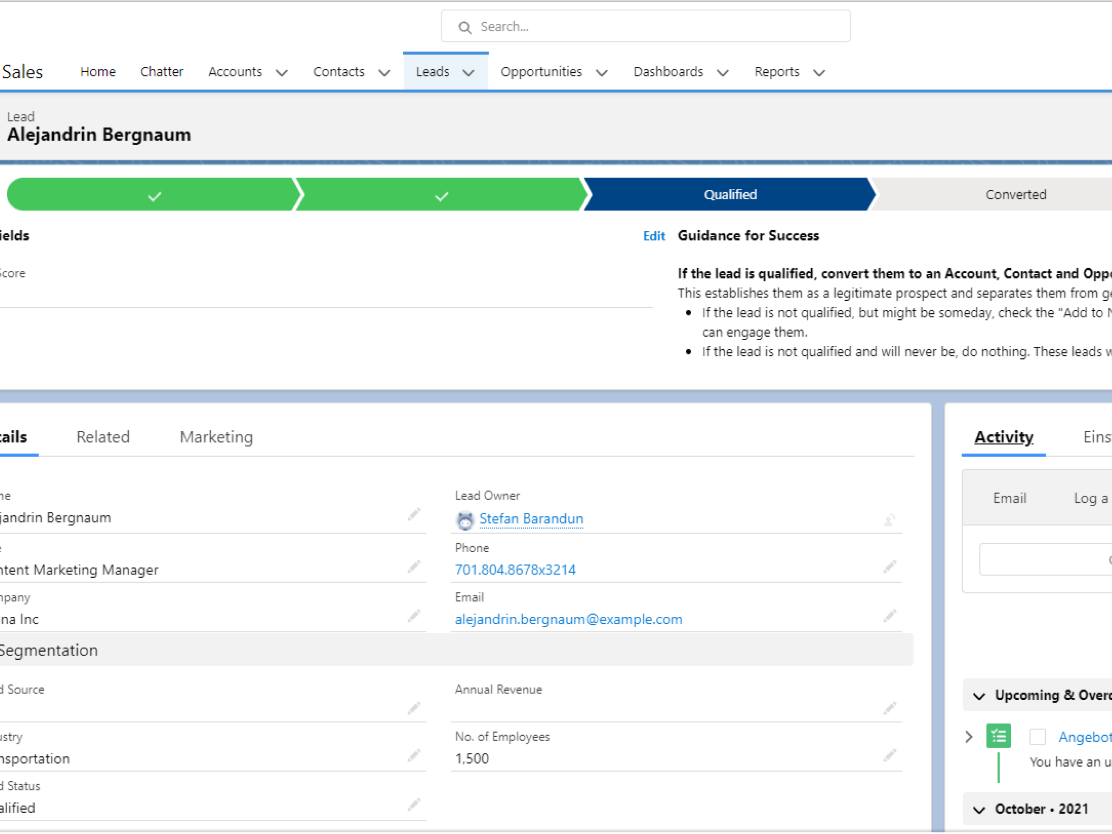Click the Edit link for key fields
Image resolution: width=1112 pixels, height=834 pixels.
[x=654, y=236]
